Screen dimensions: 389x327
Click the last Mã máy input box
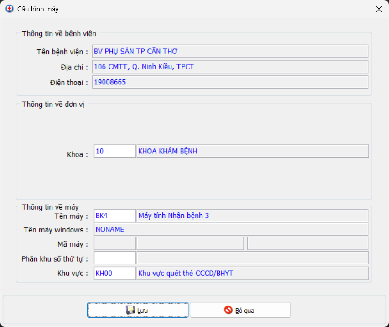pos(308,243)
